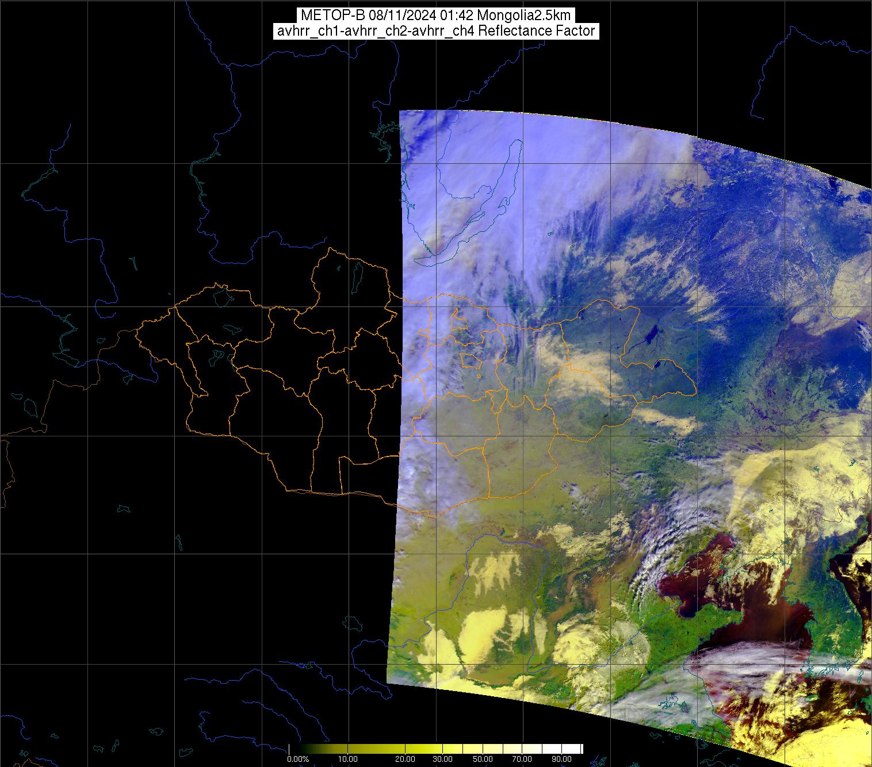Image resolution: width=872 pixels, height=767 pixels.
Task: Click the avhrr_ch1-avhrr_ch2-avhrr_ch4 Reflectance Factor caption
Action: (435, 31)
